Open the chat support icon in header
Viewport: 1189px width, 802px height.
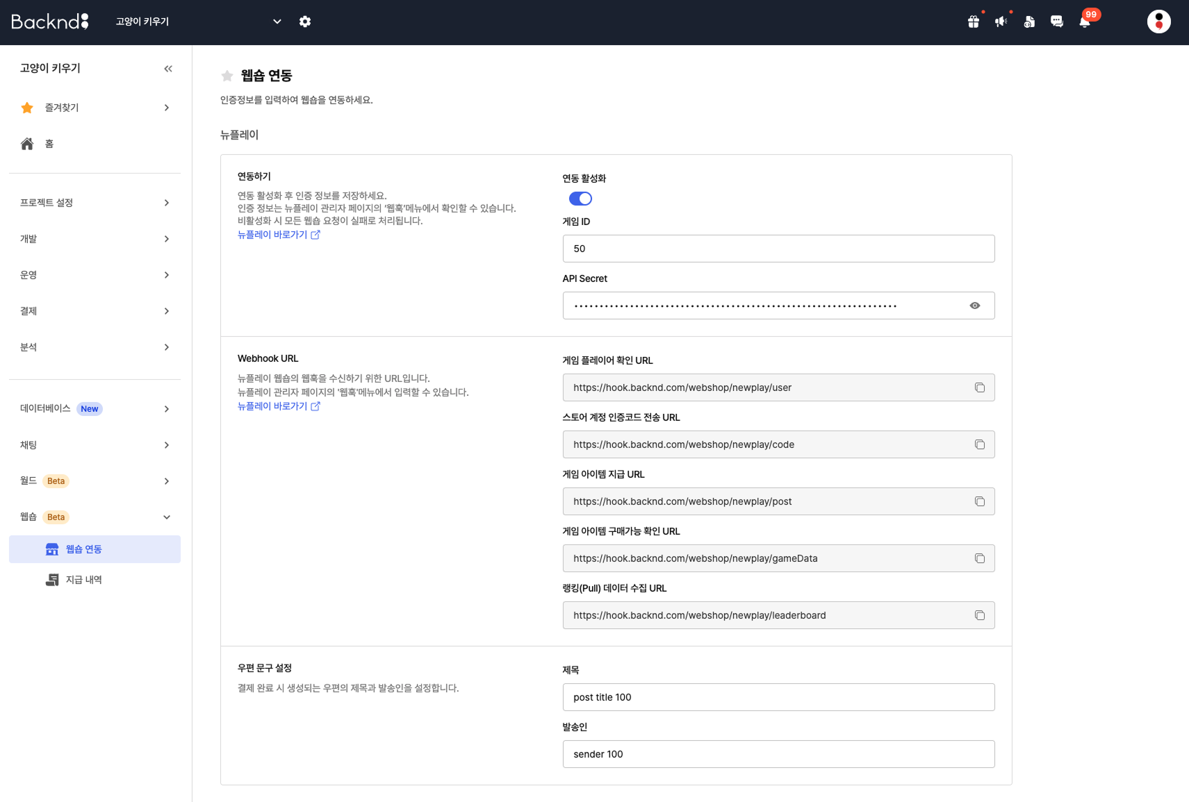coord(1056,22)
